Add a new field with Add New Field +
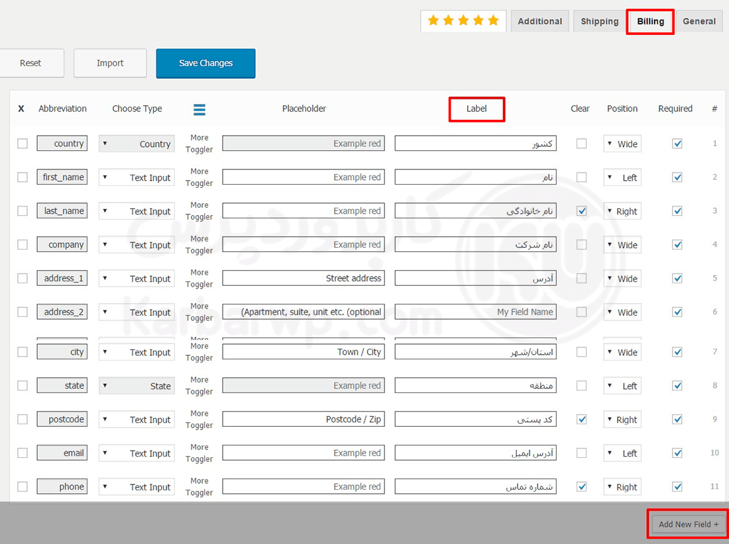Viewport: 729px width, 544px height. point(688,524)
